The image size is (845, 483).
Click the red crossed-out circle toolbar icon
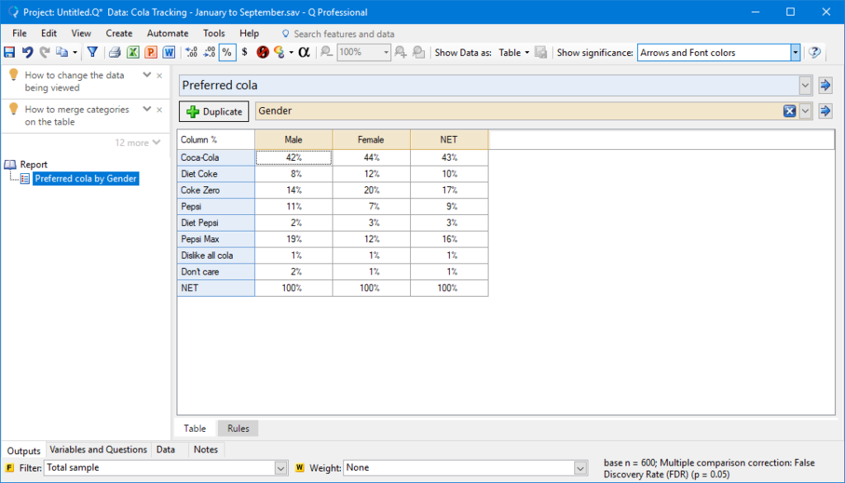[x=262, y=52]
